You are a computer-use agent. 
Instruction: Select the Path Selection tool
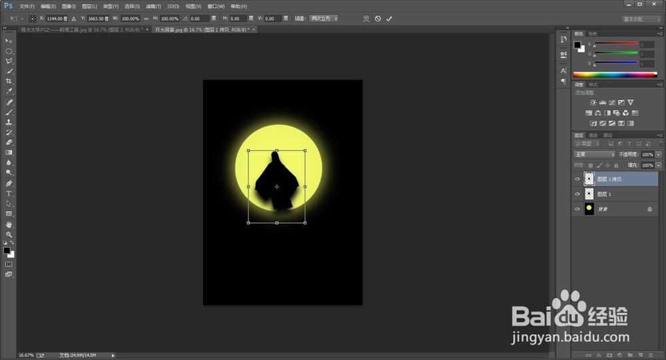tap(9, 204)
